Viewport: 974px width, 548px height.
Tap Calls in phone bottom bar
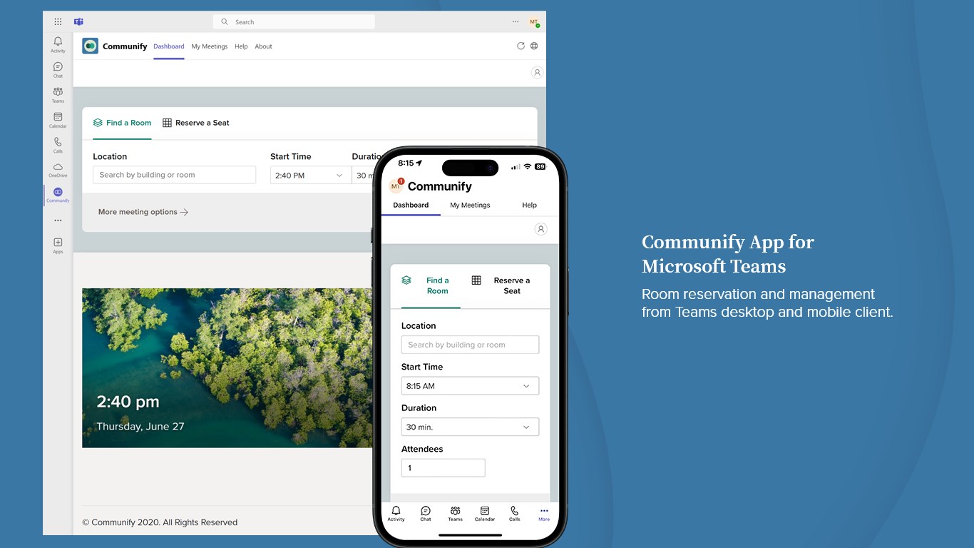(x=514, y=514)
